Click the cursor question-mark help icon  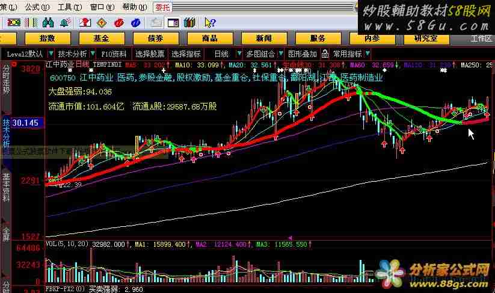pos(210,23)
